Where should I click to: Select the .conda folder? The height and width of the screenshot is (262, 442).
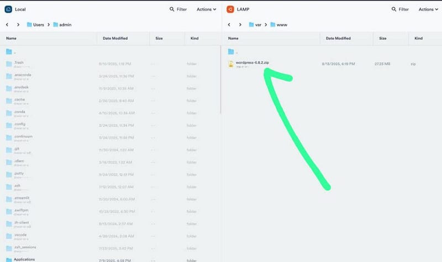tap(110, 113)
